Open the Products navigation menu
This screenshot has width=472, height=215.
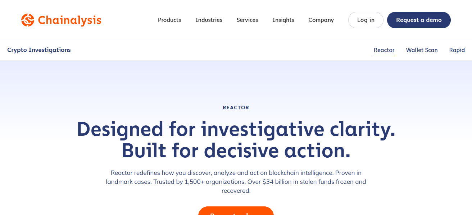click(169, 20)
